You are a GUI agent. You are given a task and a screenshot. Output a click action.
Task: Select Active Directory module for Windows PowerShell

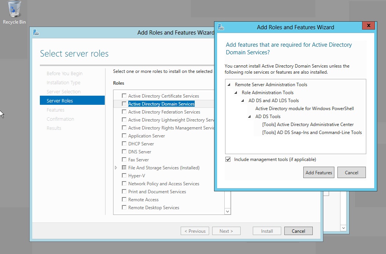pyautogui.click(x=304, y=109)
